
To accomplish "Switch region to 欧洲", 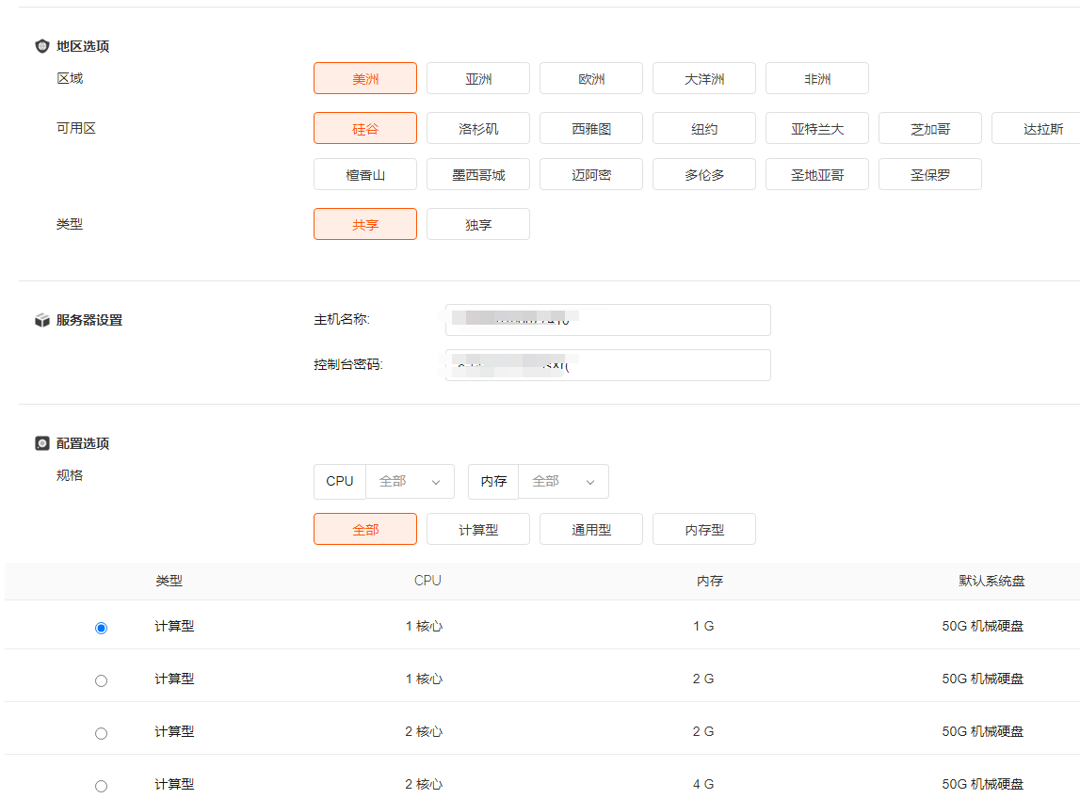I will pyautogui.click(x=591, y=79).
